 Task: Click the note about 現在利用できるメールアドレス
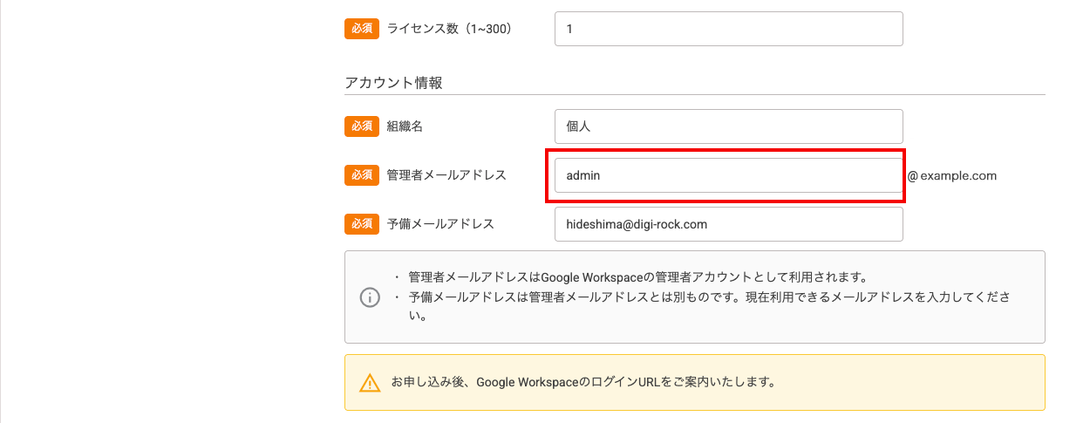click(709, 307)
